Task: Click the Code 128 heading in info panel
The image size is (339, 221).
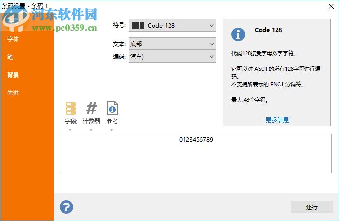Action: pos(268,30)
